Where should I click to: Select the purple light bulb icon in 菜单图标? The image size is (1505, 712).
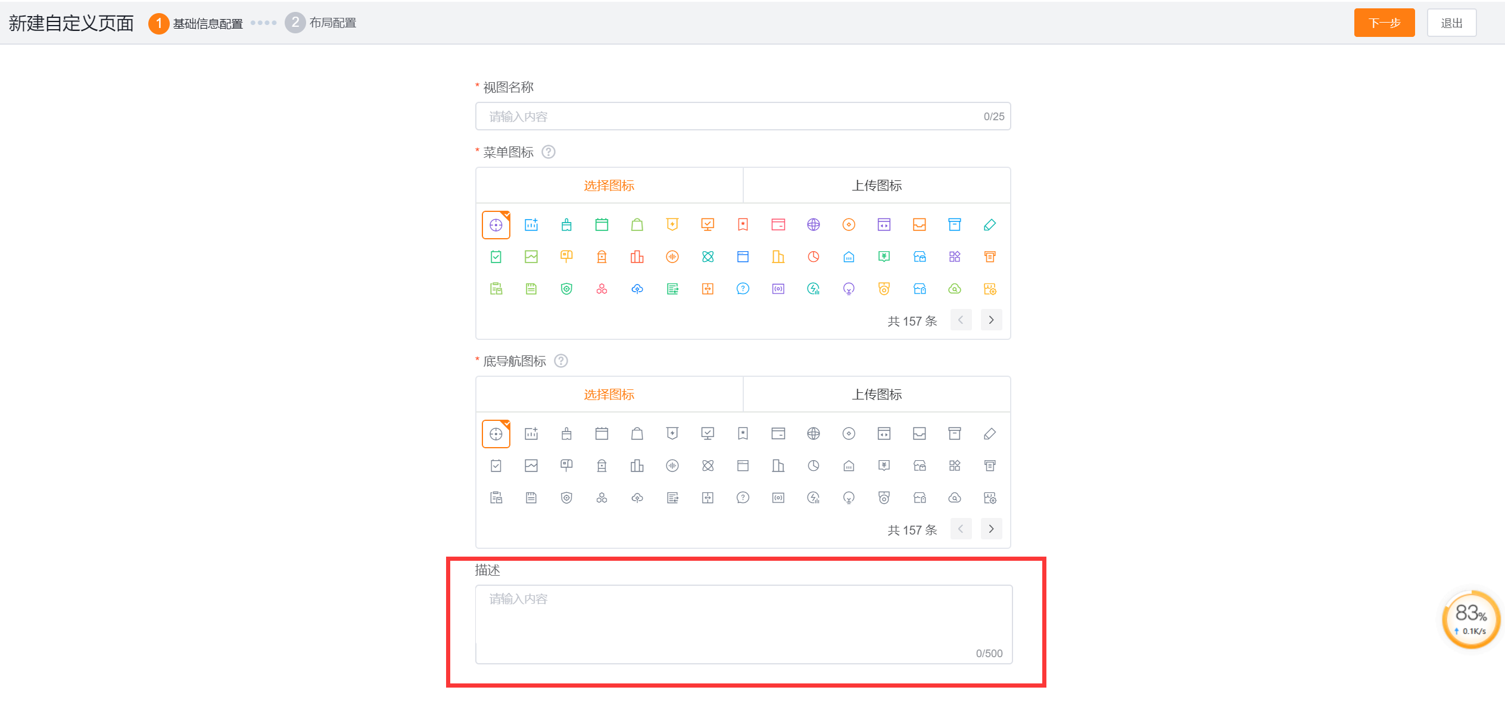pyautogui.click(x=849, y=289)
